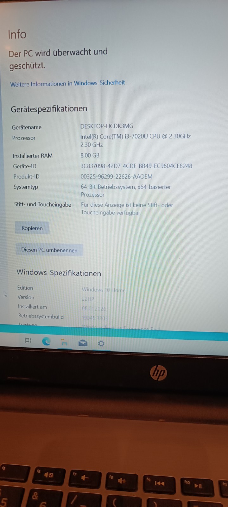Click the Betriebssystembuild label

[41, 316]
